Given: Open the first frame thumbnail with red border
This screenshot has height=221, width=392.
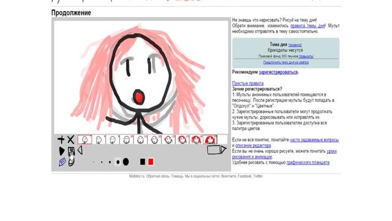Looking at the screenshot, I should point(85,139).
